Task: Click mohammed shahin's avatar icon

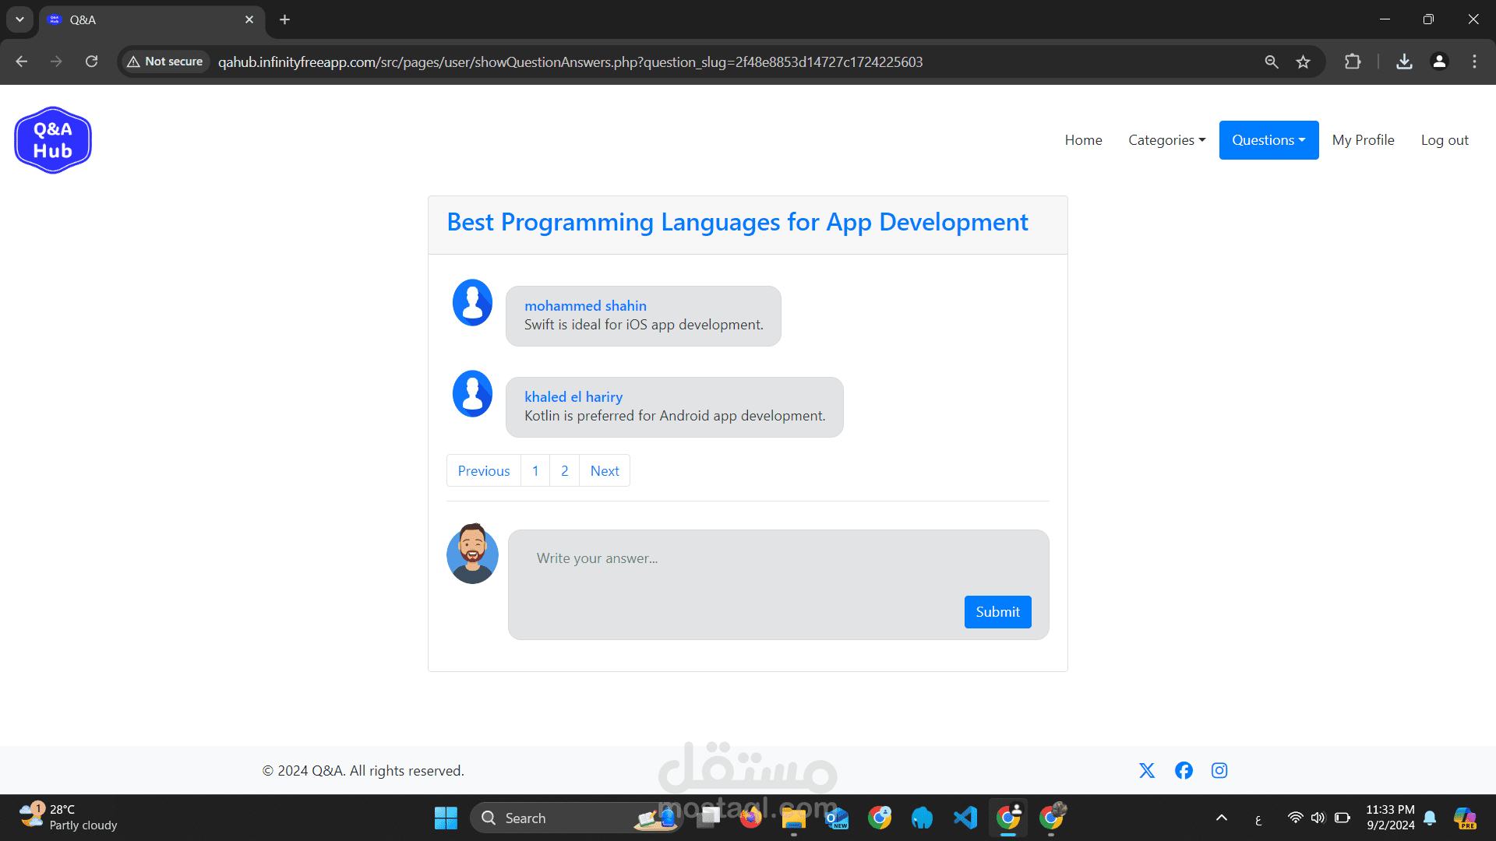Action: tap(472, 302)
